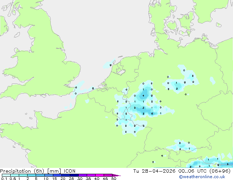
Task: Click the 15–20 mm legend swatch
Action: point(57,175)
